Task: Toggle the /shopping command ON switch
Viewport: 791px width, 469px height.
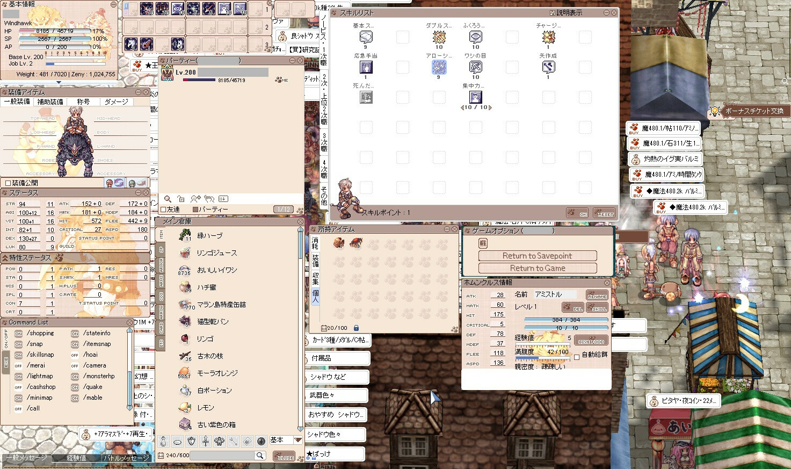Action: pyautogui.click(x=19, y=334)
